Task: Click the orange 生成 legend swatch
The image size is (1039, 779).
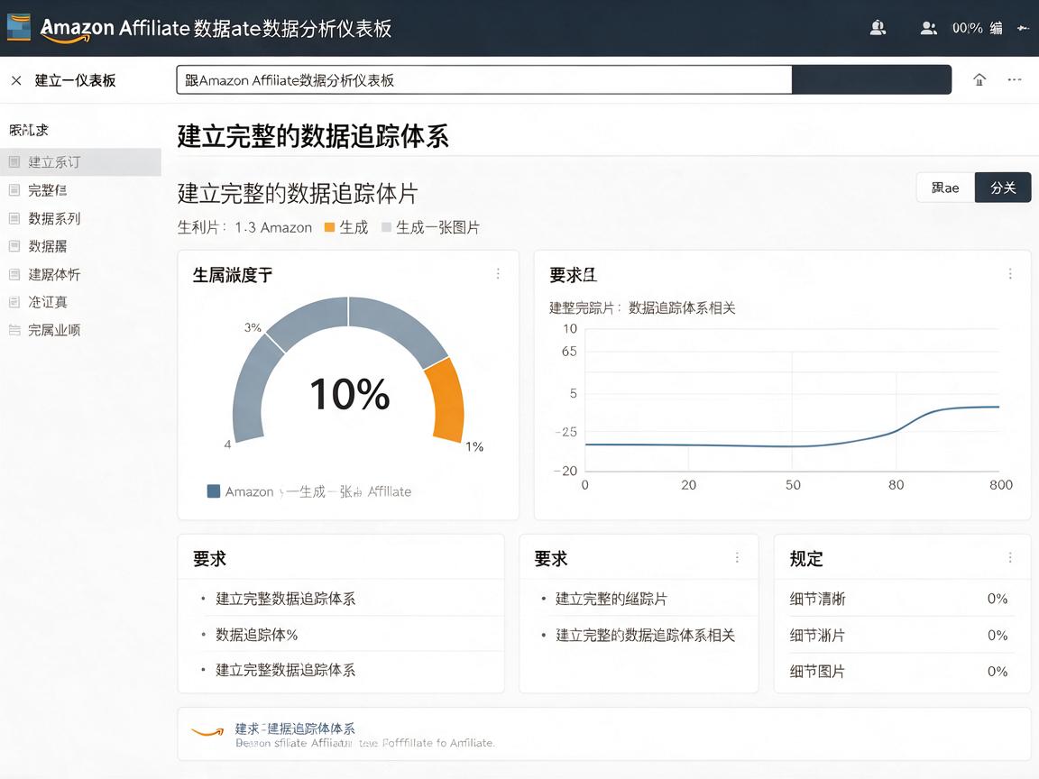Action: 329,227
